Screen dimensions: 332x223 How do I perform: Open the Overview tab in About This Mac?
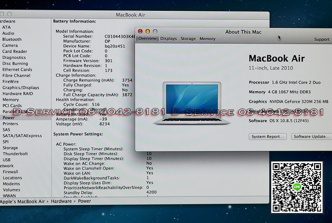tap(147, 39)
